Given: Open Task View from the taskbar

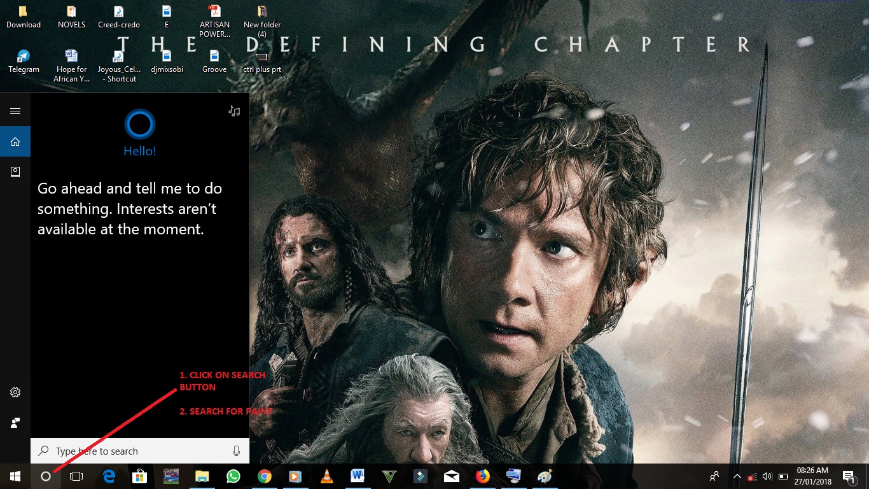Looking at the screenshot, I should click(x=76, y=476).
